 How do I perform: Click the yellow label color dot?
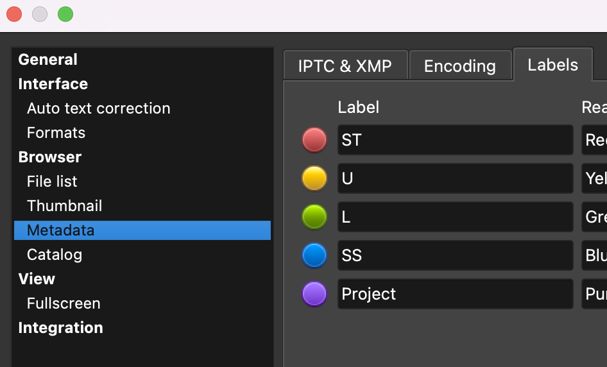[x=314, y=178]
